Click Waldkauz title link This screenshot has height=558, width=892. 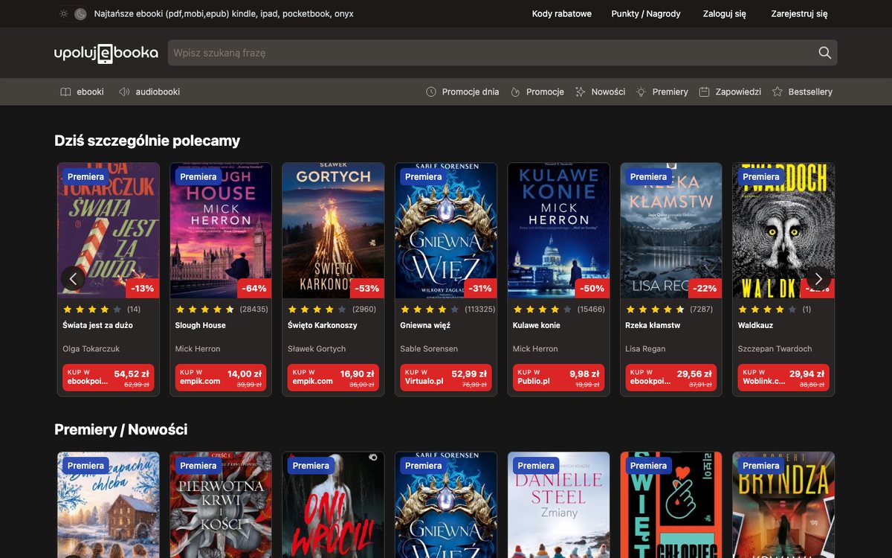tap(757, 325)
